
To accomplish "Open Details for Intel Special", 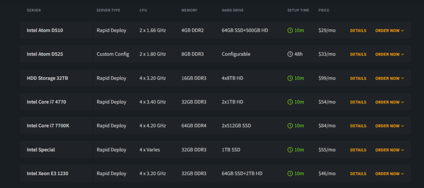I will (x=358, y=150).
